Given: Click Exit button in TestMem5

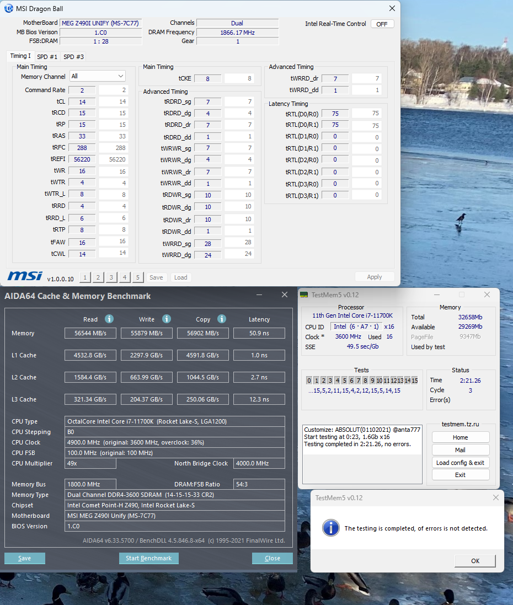Looking at the screenshot, I should pos(461,475).
